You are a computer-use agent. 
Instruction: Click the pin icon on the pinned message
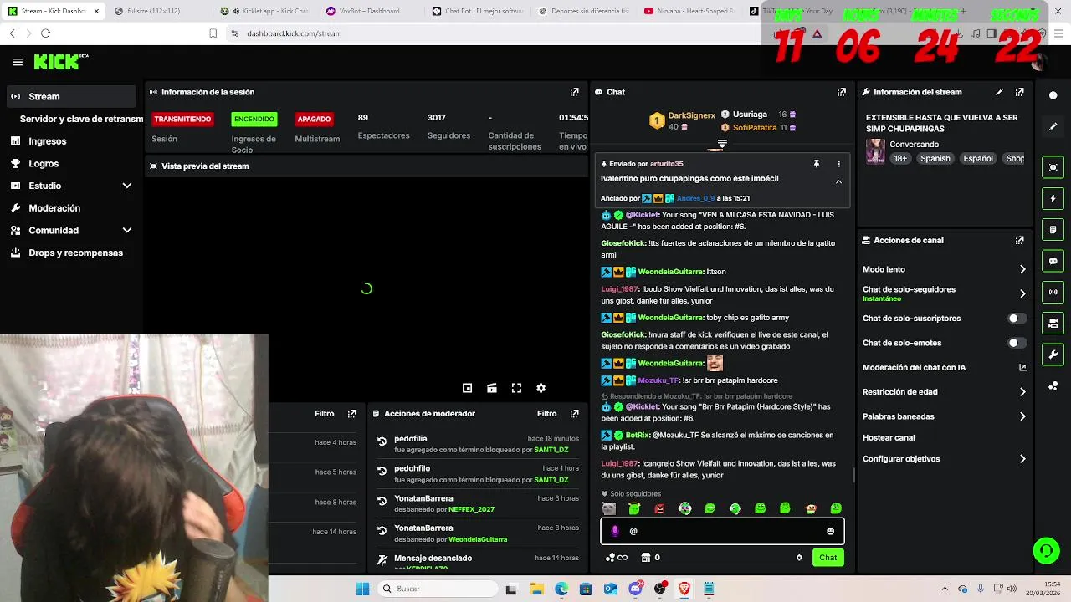coord(817,164)
